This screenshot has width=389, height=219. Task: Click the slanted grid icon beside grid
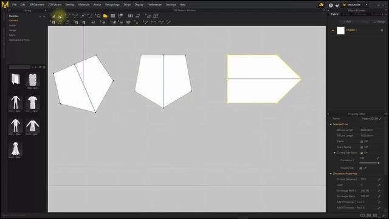tap(148, 16)
